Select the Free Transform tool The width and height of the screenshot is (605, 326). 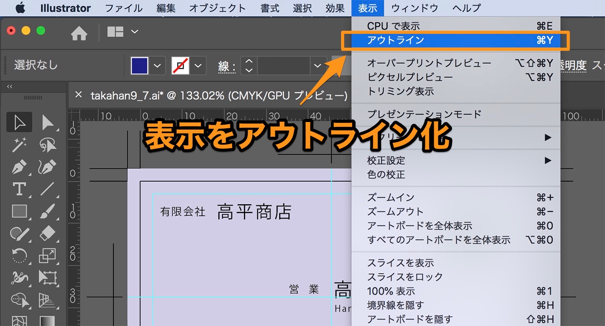pyautogui.click(x=48, y=277)
